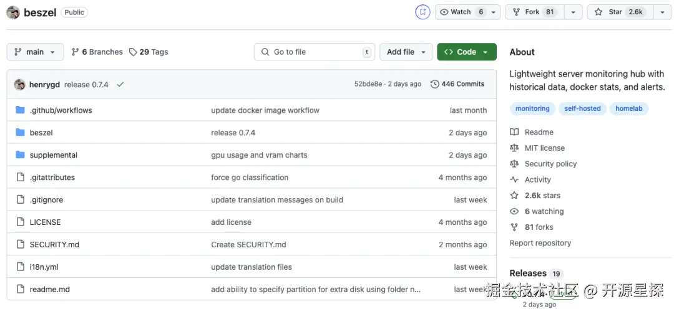This screenshot has width=674, height=309.
Task: Open the SECURITY.md file
Action: point(54,245)
